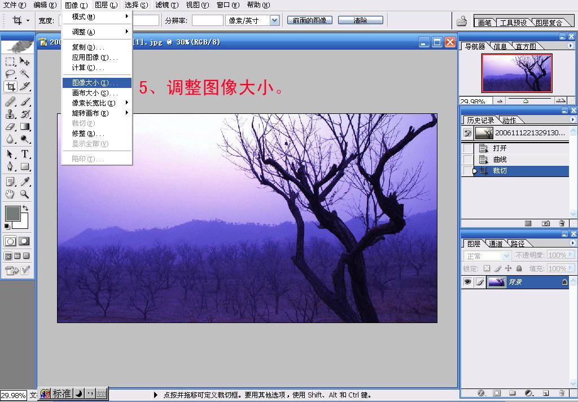Choose the Type (T) tool
Screen dimensions: 578x402
pos(25,154)
